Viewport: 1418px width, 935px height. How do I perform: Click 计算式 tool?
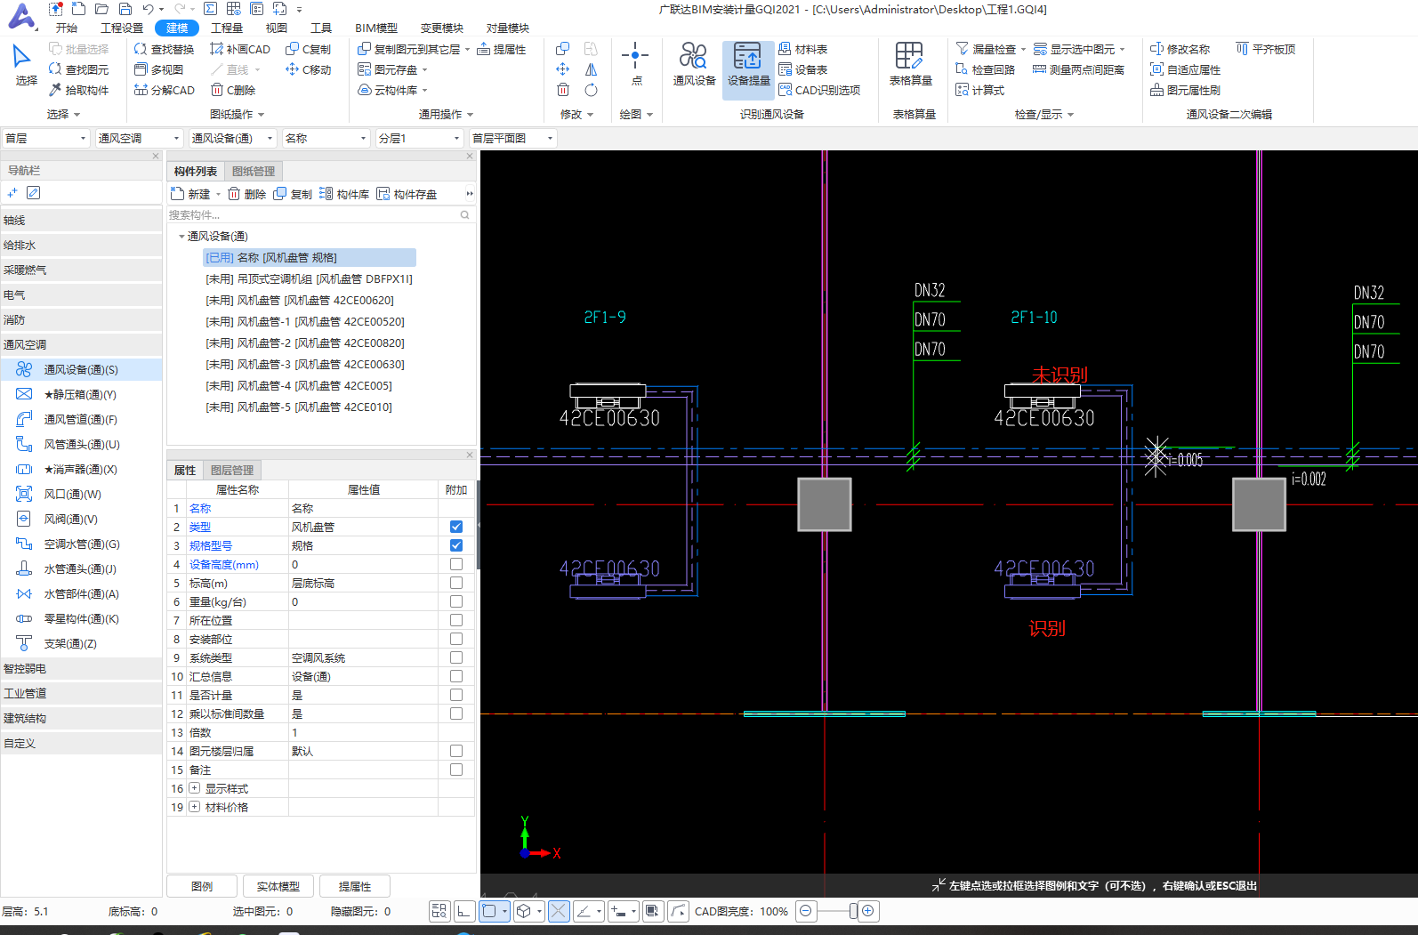(979, 90)
